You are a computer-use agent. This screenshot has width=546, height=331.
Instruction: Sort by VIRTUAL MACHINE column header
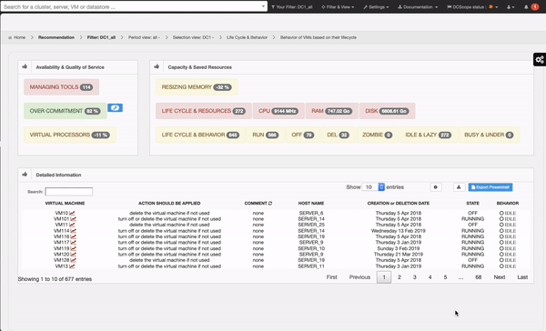click(x=65, y=204)
